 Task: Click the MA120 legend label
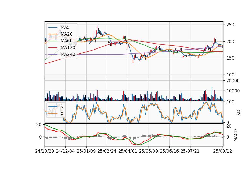[x=68, y=48]
